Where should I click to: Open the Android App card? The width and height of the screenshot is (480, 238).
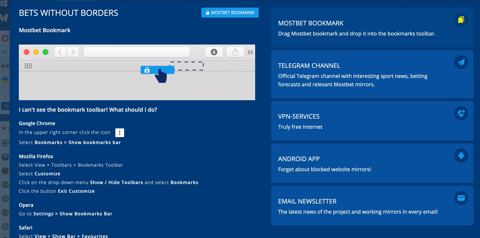click(x=372, y=163)
